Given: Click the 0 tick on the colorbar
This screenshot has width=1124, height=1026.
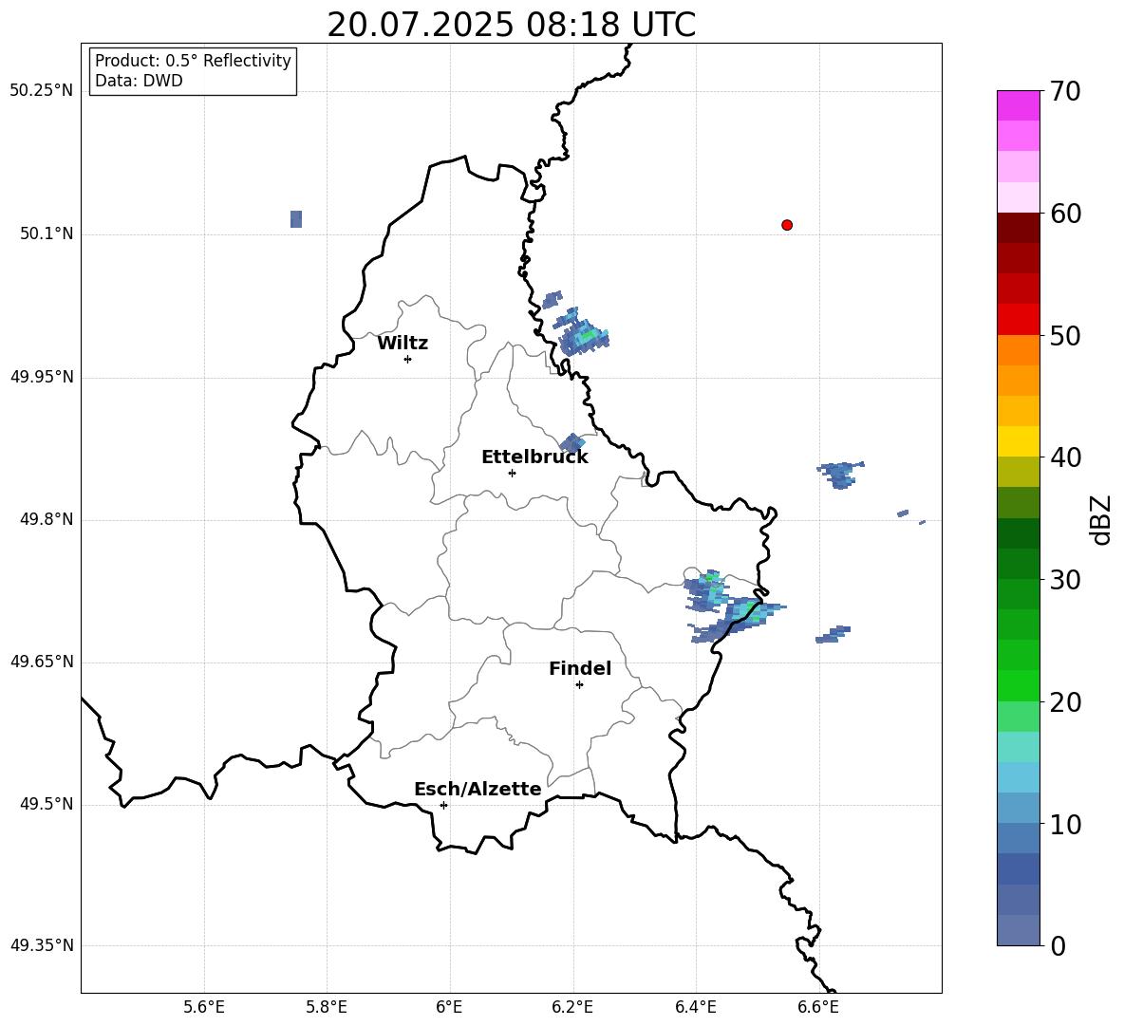Looking at the screenshot, I should 1058,946.
